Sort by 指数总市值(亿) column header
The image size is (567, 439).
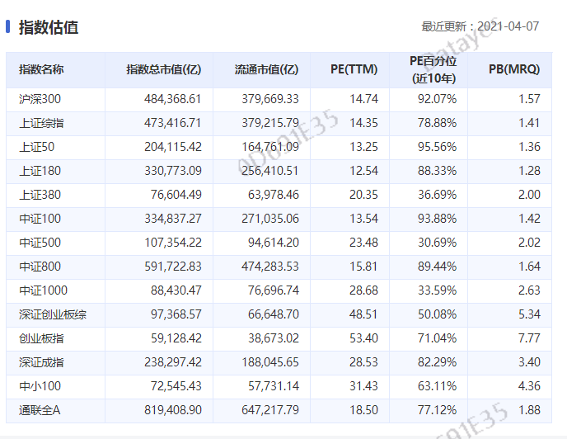click(163, 69)
